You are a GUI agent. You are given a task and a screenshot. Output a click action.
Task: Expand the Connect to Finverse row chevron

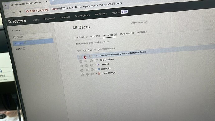click(94, 56)
